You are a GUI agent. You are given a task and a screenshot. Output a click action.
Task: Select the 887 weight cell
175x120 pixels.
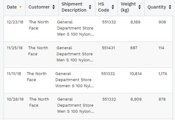[x=134, y=48]
